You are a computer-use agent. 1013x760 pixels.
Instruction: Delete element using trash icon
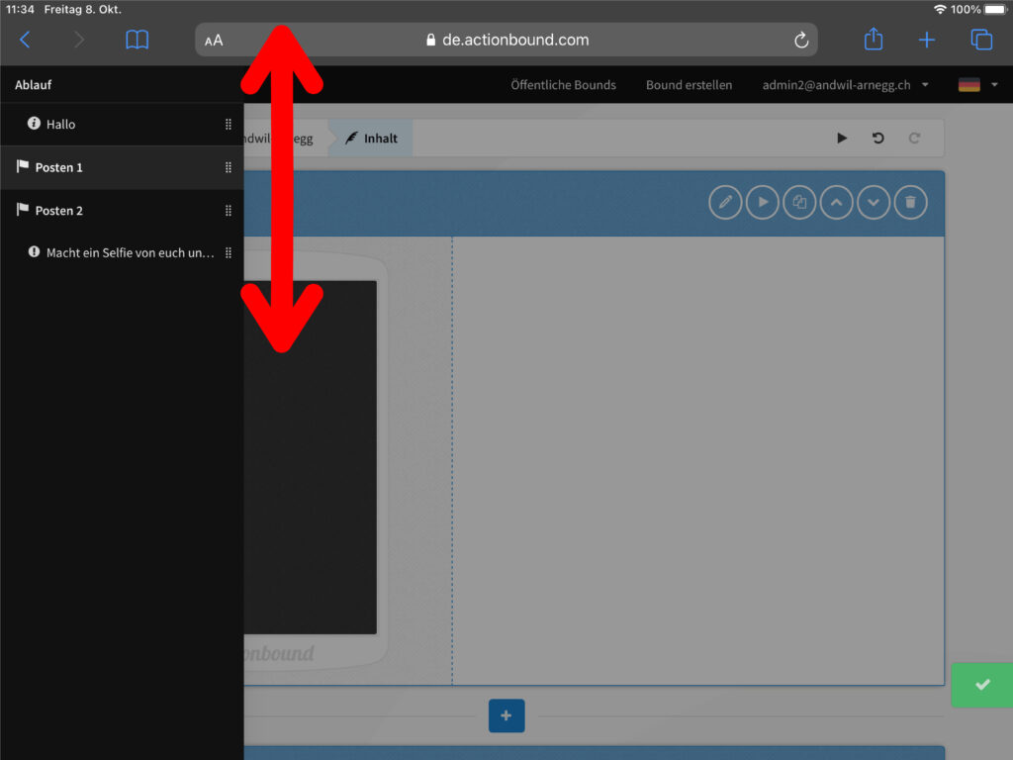point(910,203)
